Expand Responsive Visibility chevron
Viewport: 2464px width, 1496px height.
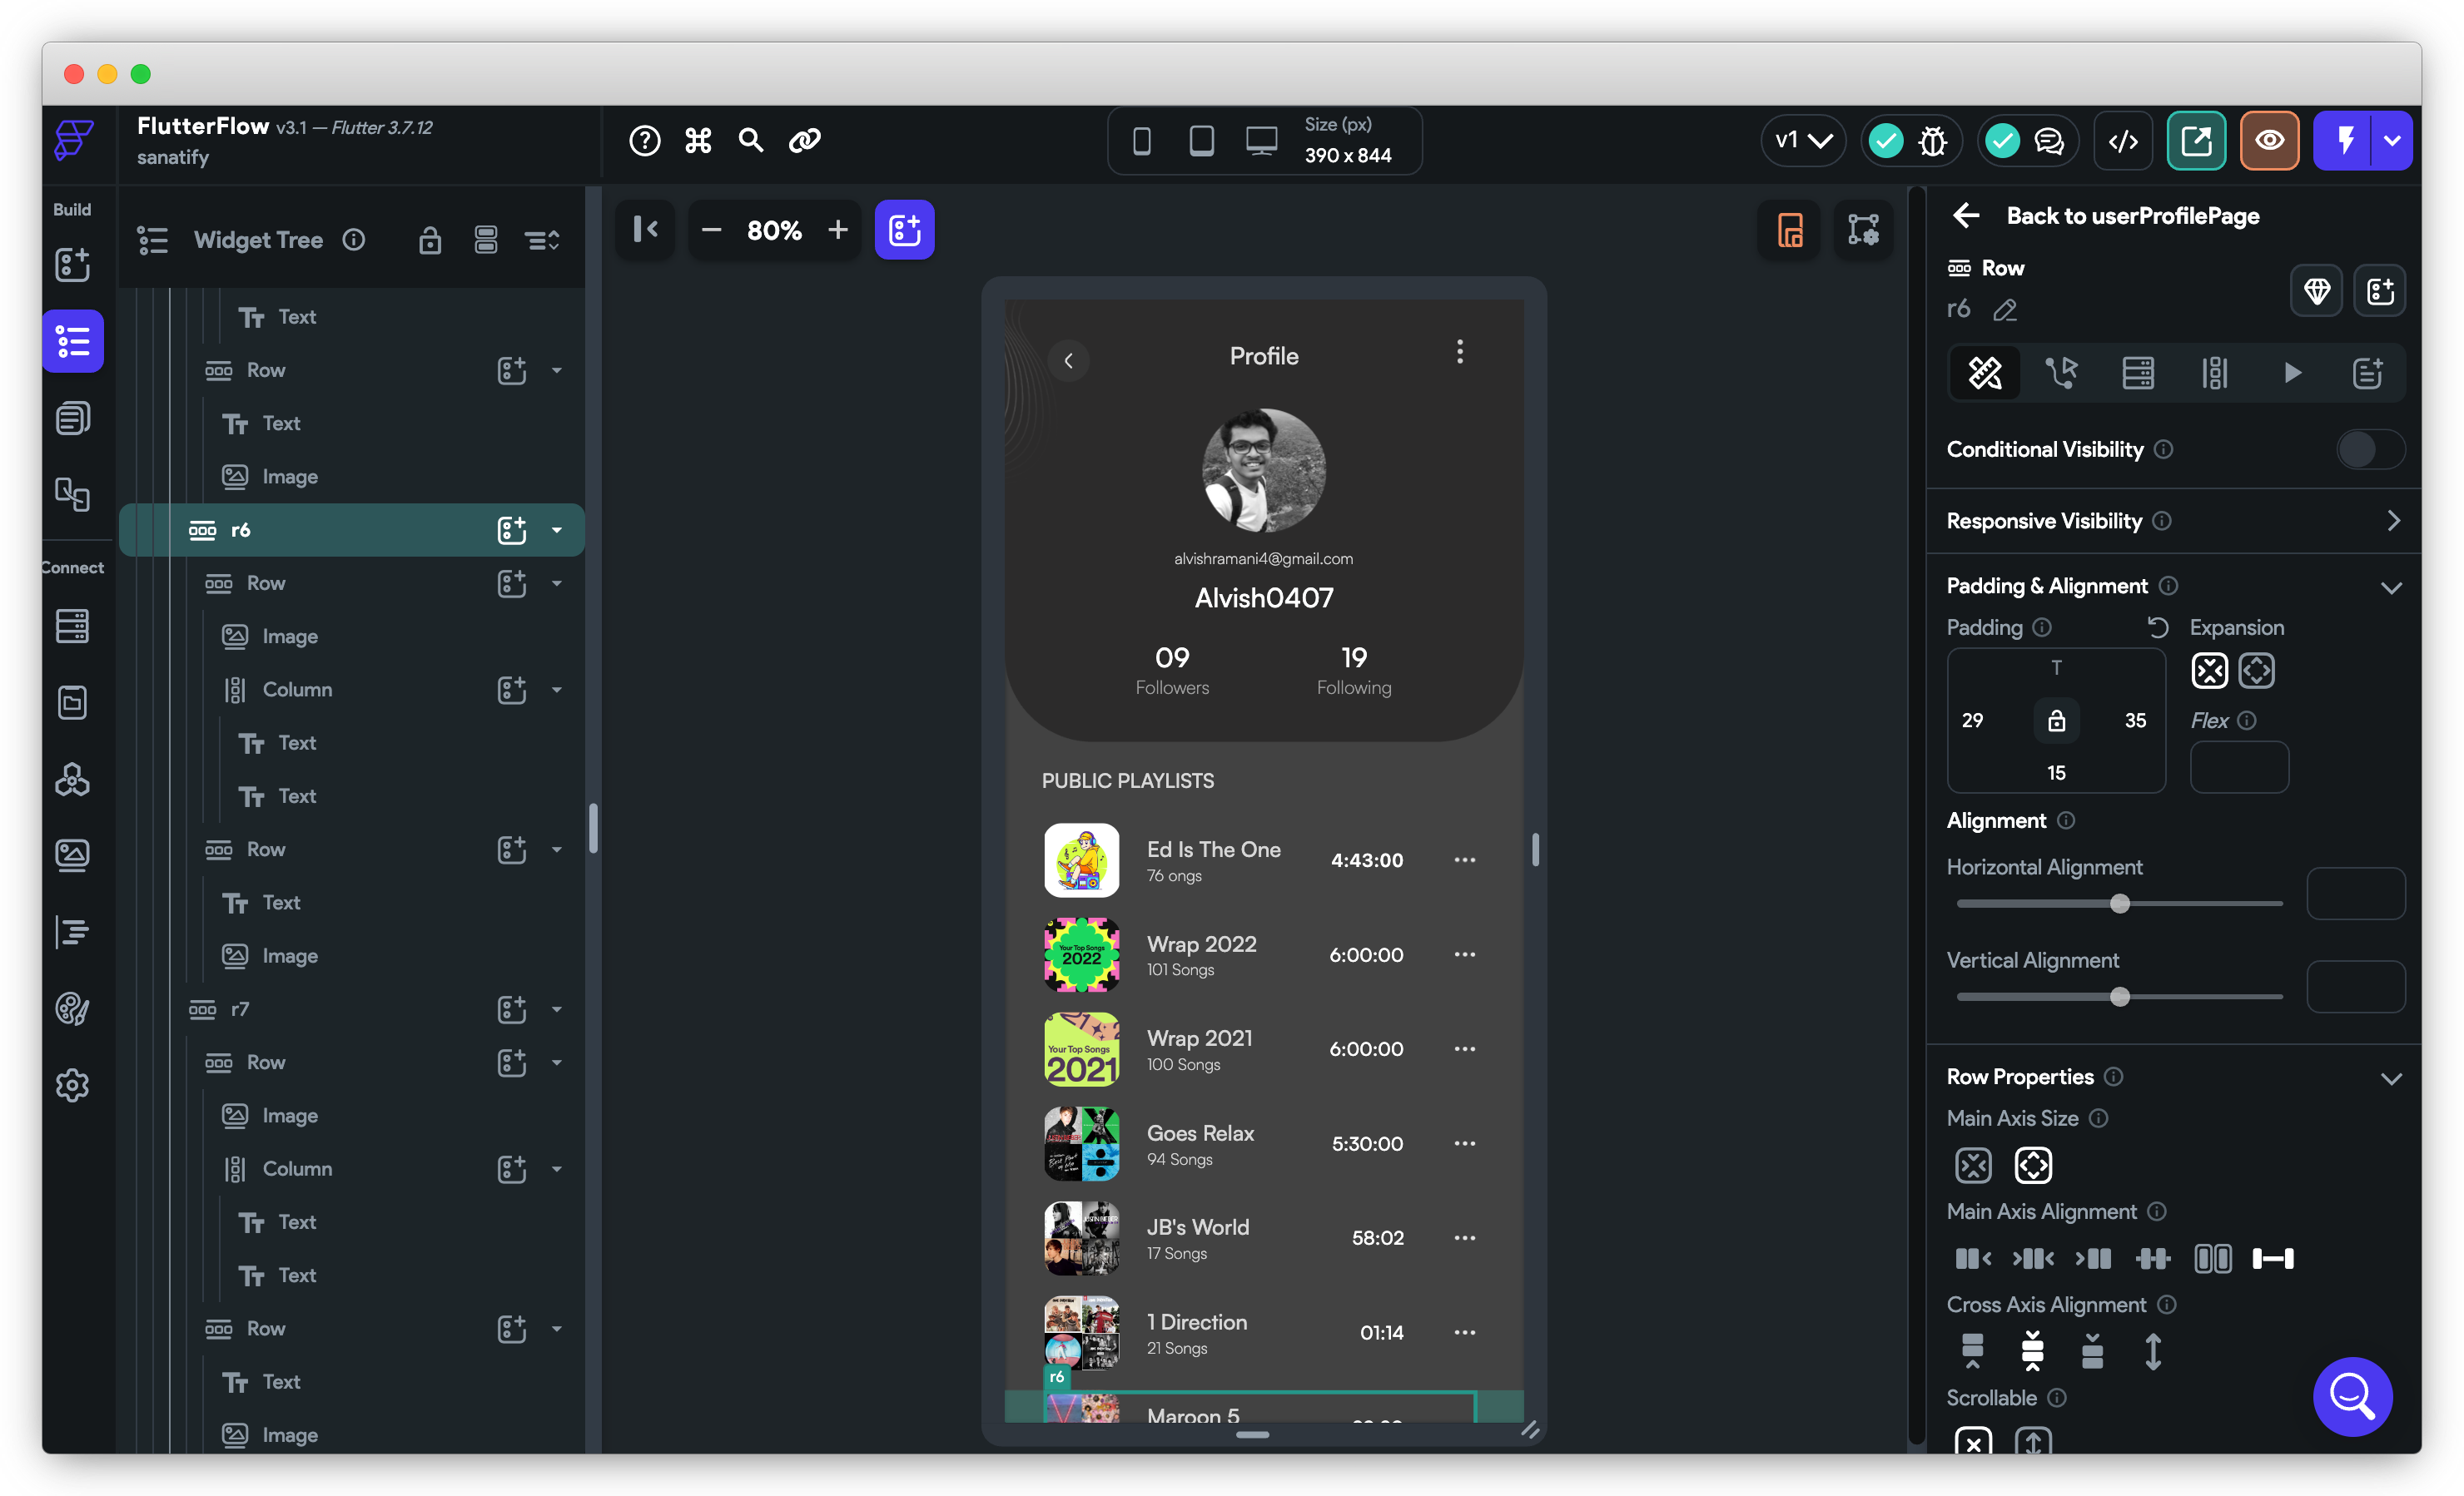coord(2394,522)
